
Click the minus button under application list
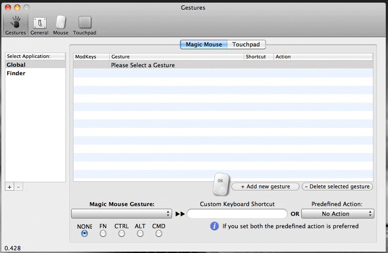18,187
